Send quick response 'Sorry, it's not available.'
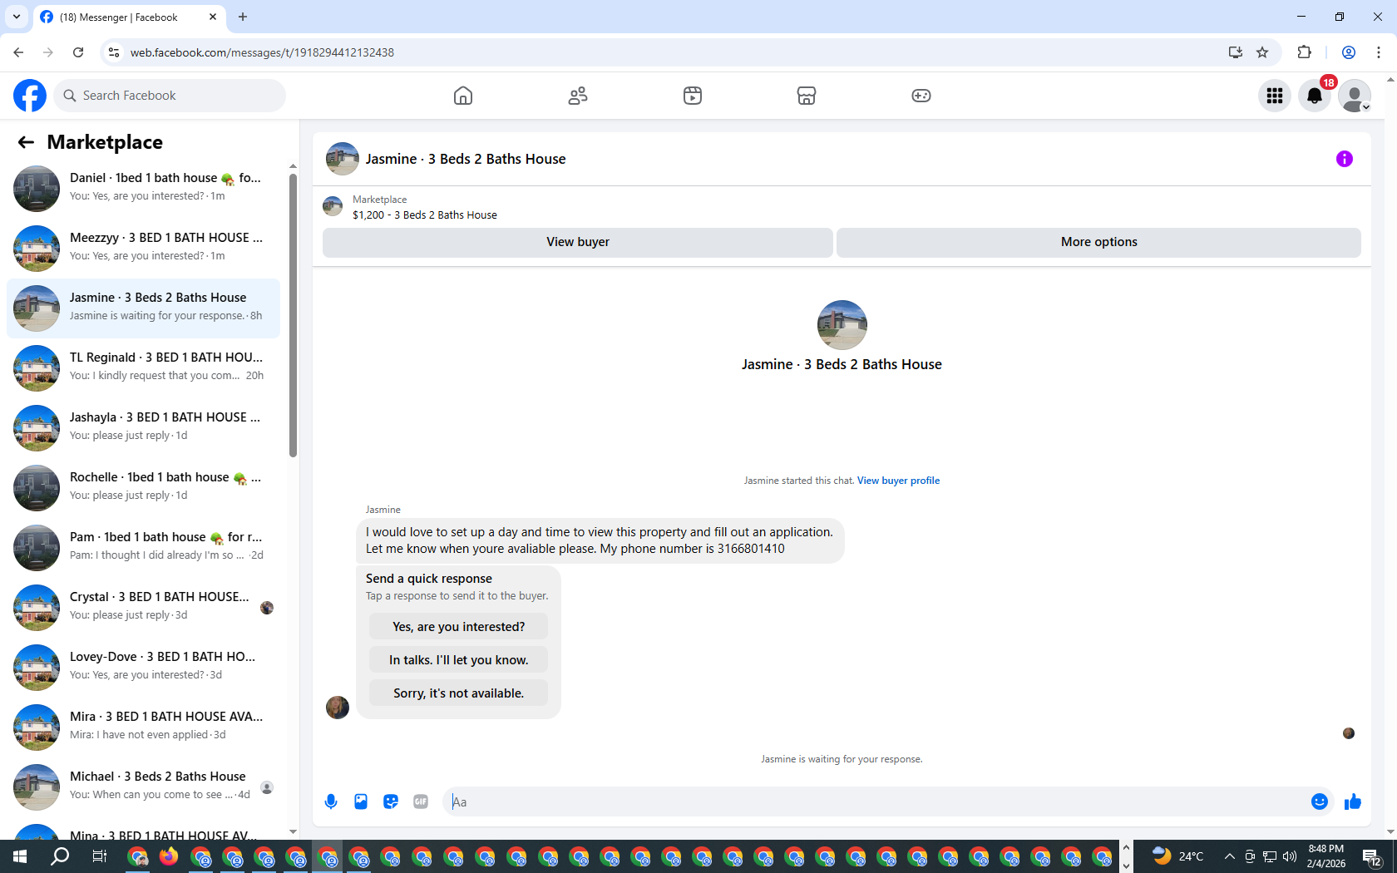 pos(459,693)
